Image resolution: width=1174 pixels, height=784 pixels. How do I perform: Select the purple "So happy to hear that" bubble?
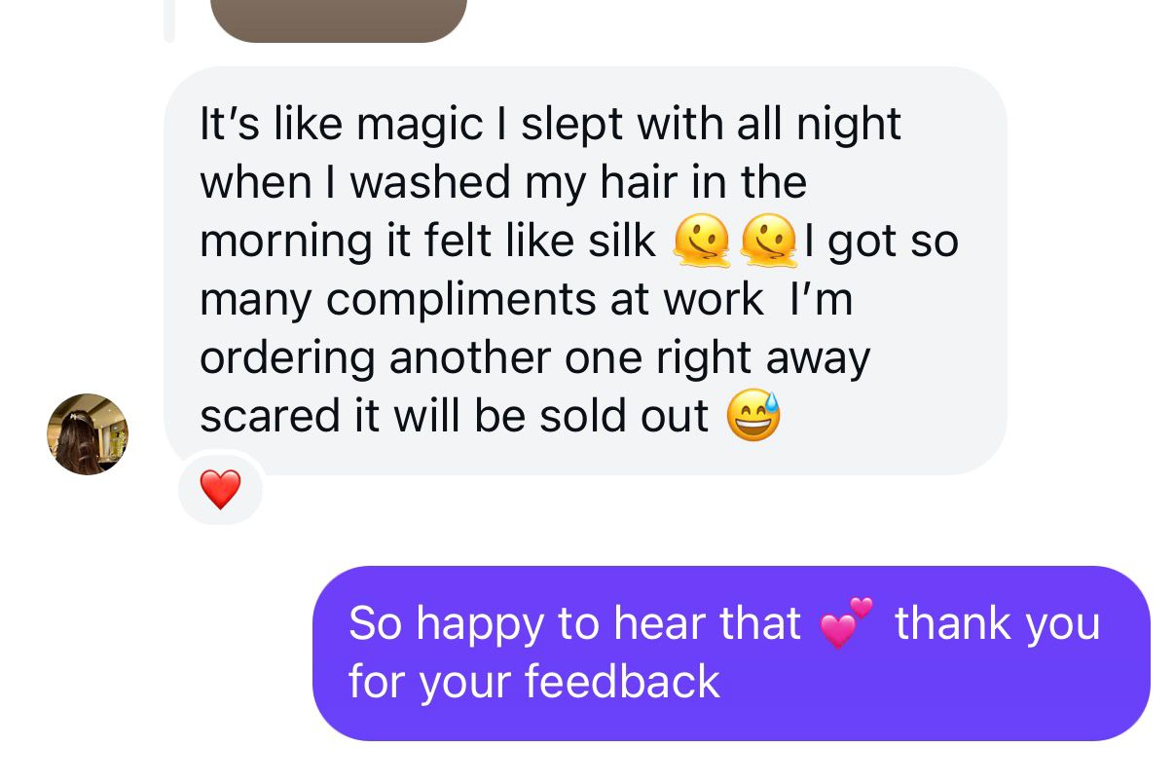[x=731, y=653]
